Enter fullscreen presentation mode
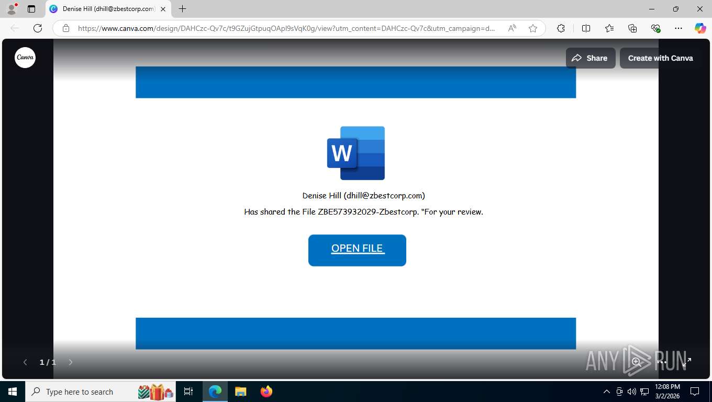Screen dimensions: 712x402 (687, 362)
